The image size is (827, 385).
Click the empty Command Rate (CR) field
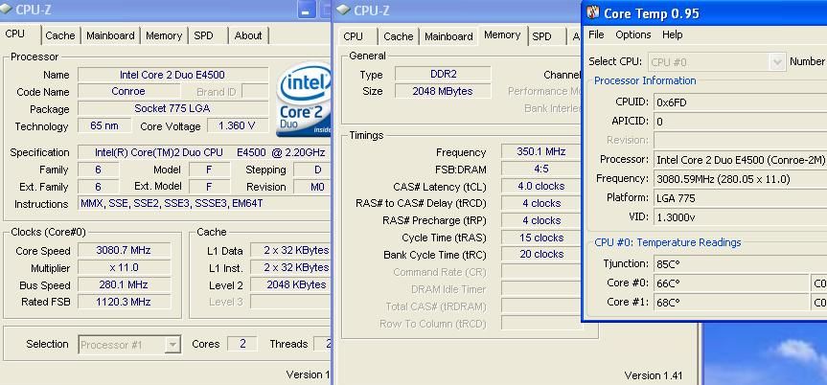[x=541, y=272]
